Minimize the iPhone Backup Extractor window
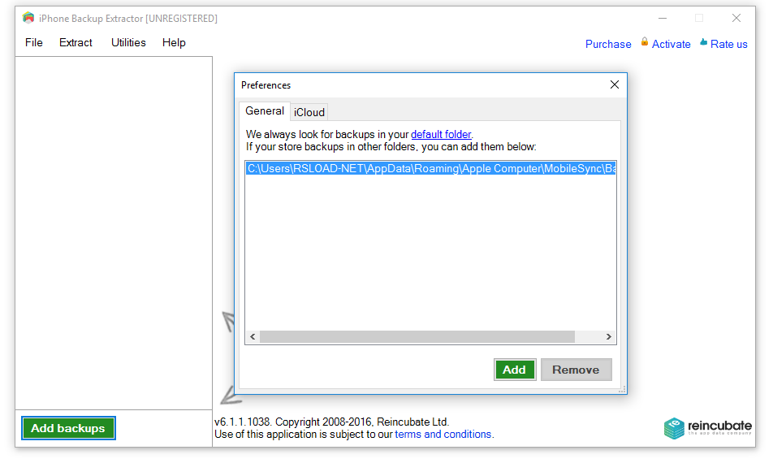The height and width of the screenshot is (463, 773). 663,18
